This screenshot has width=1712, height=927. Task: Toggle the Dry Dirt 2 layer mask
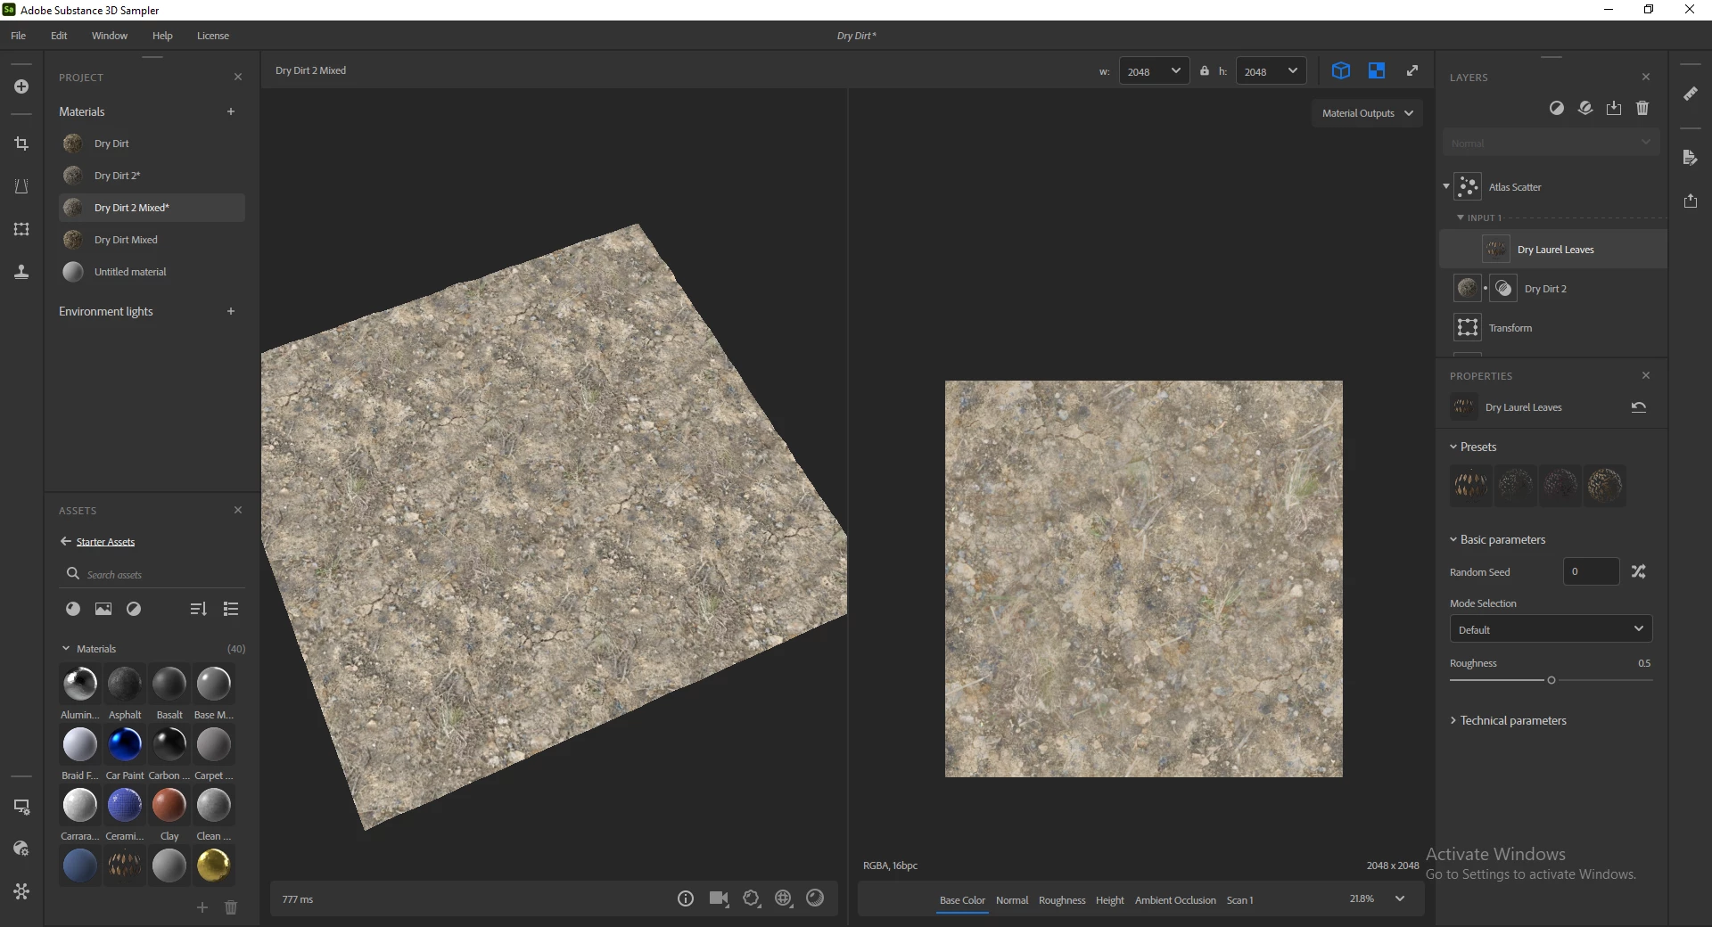1503,289
